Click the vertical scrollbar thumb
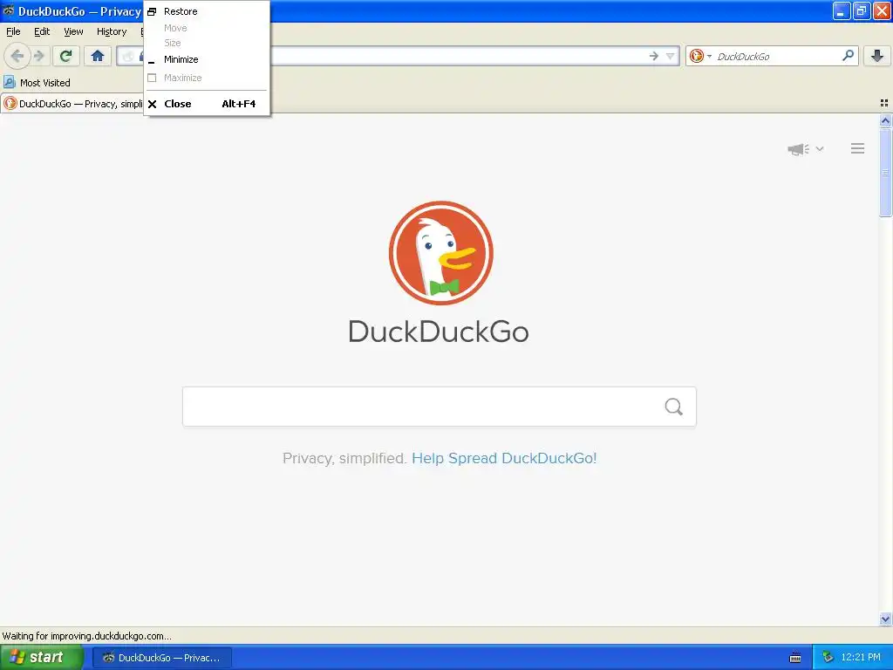Screen dimensions: 893x670 (885, 173)
